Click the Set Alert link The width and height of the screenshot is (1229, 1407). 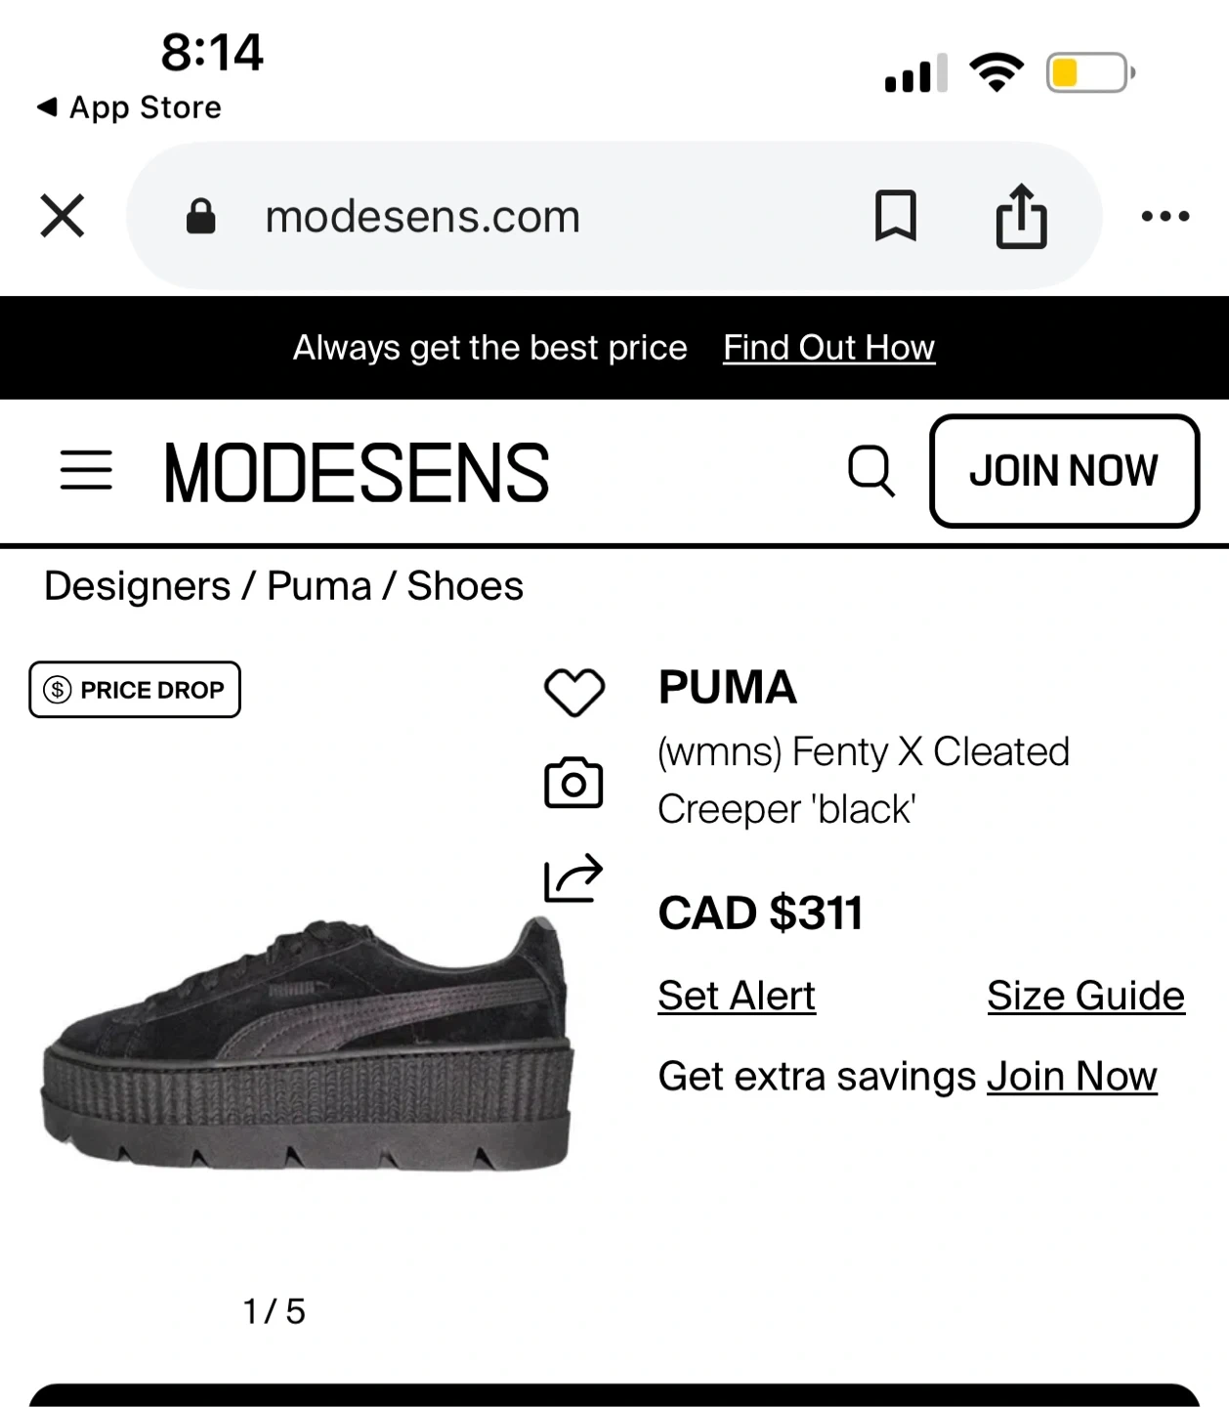click(x=737, y=996)
